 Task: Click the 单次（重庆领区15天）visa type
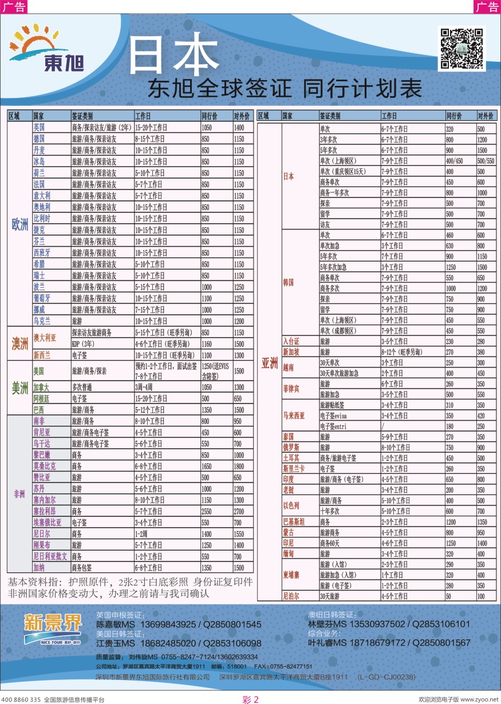pyautogui.click(x=349, y=171)
